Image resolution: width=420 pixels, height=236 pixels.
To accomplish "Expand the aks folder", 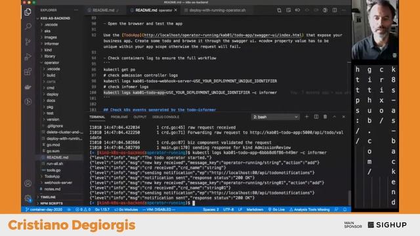I will (x=47, y=31).
